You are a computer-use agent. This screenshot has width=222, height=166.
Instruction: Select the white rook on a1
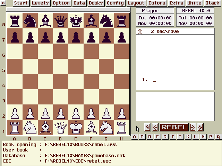tap(15, 127)
